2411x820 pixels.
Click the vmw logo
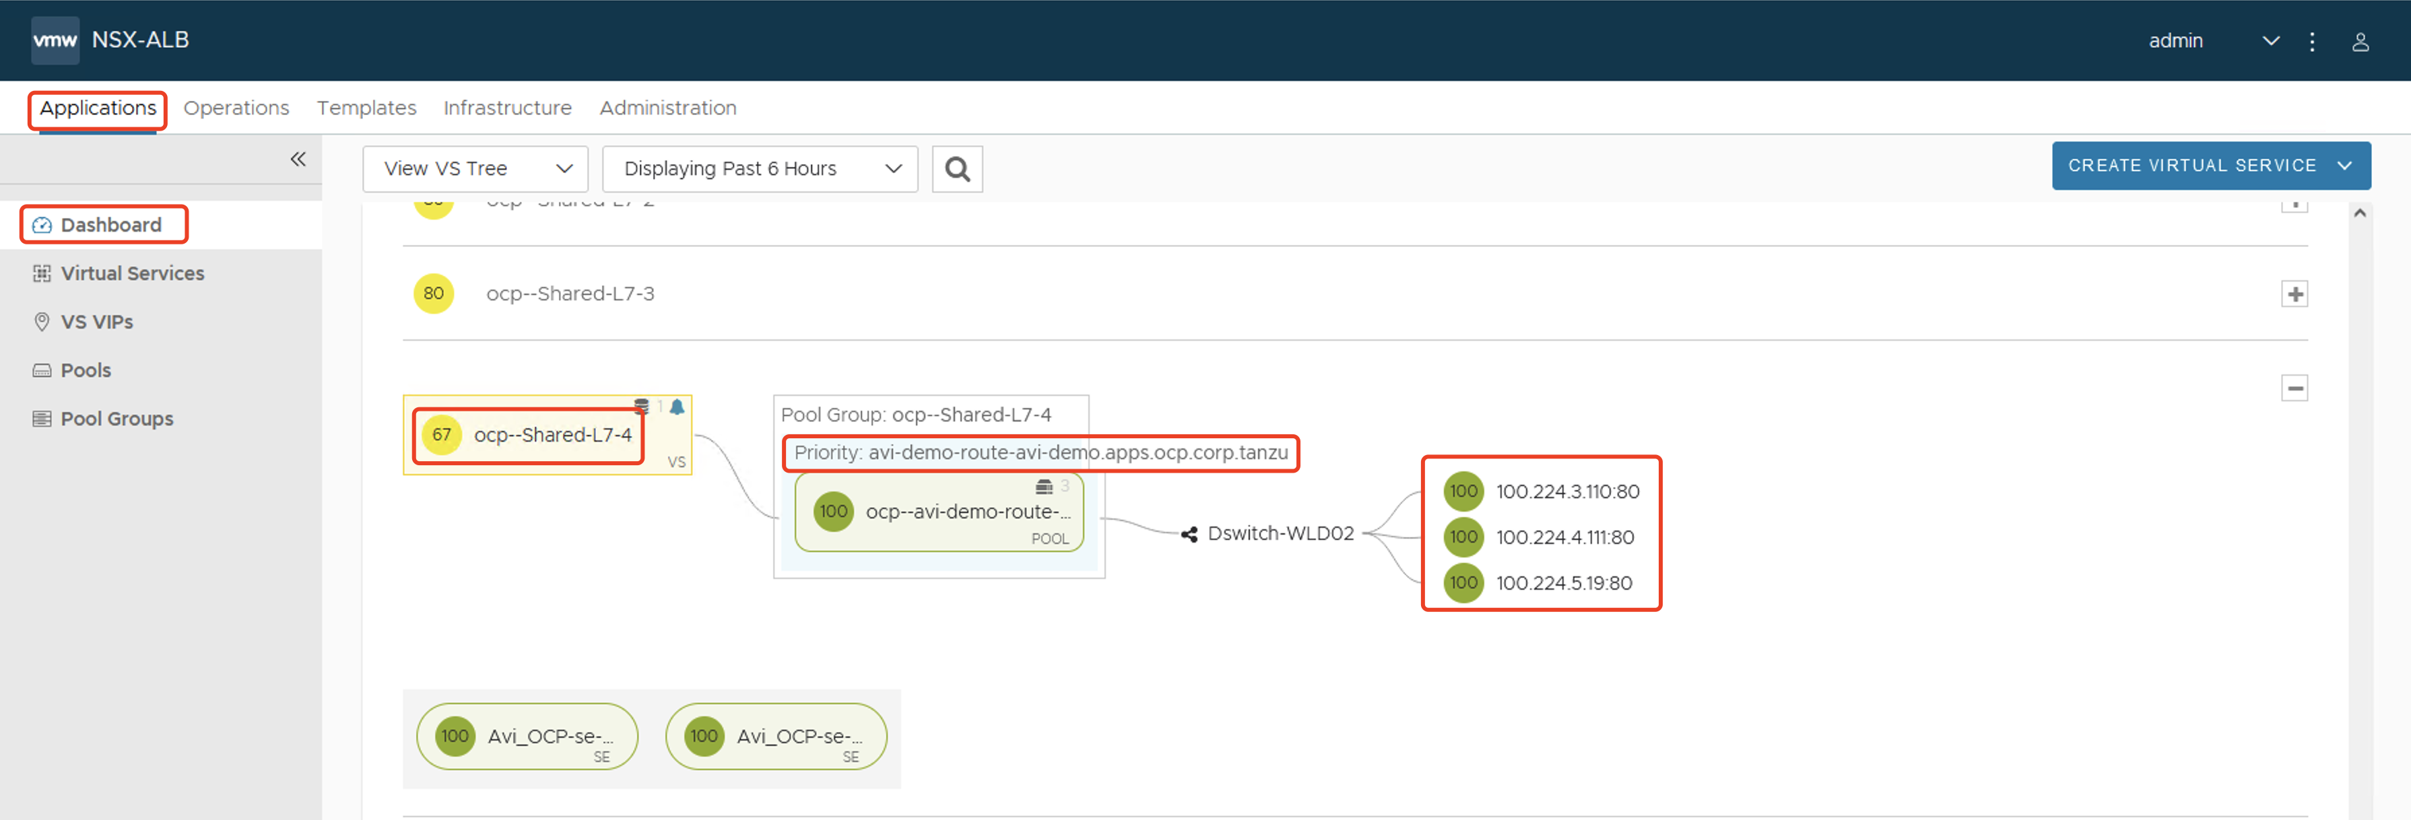[55, 40]
